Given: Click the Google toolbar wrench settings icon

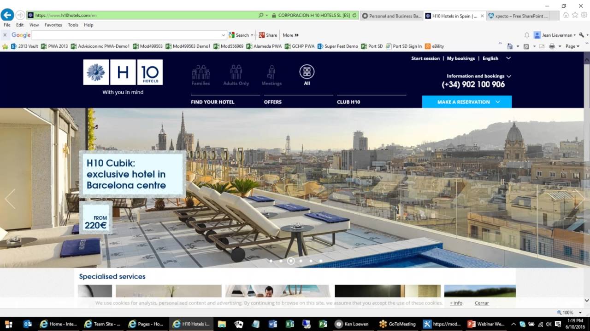Looking at the screenshot, I should (582, 35).
